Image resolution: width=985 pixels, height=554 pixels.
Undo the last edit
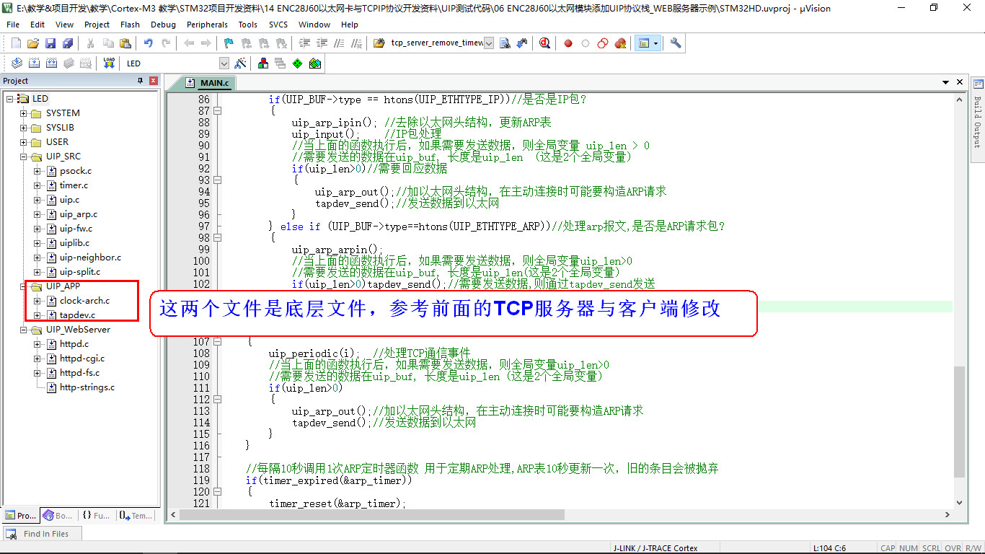(149, 43)
